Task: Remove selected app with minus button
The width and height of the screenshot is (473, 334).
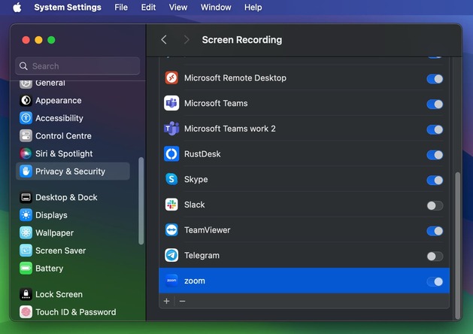Action: [x=182, y=301]
